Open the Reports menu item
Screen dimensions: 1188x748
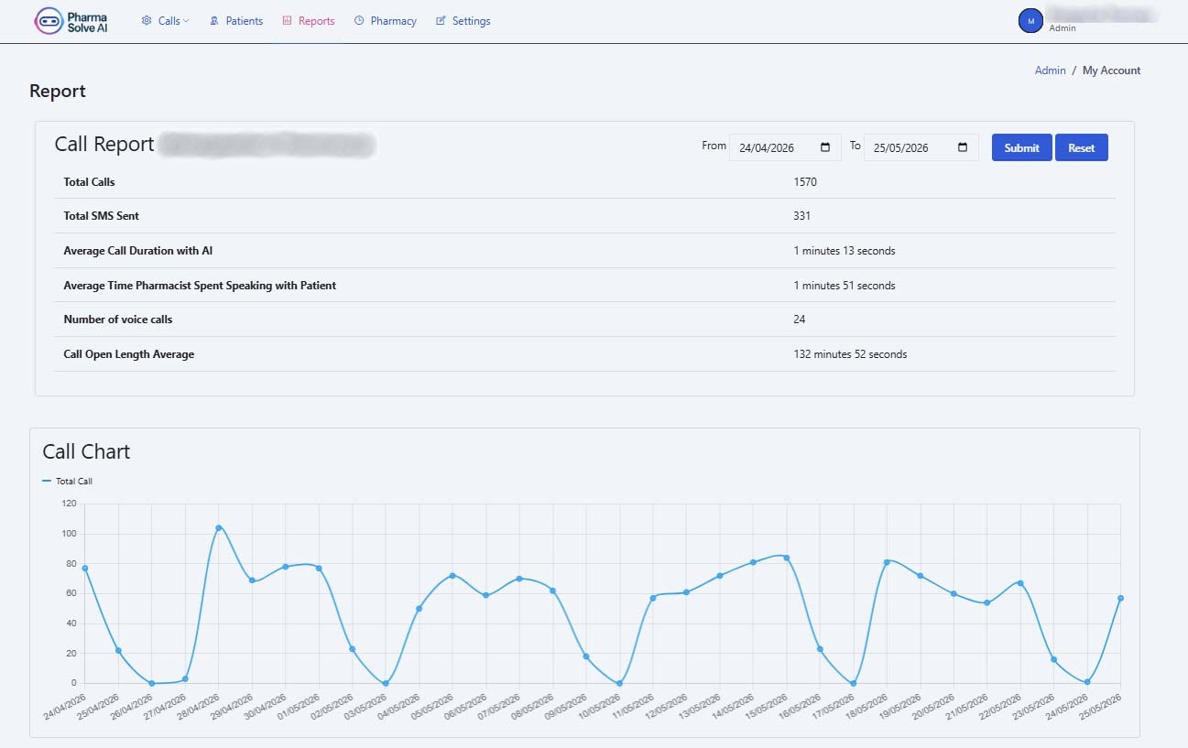(x=309, y=21)
